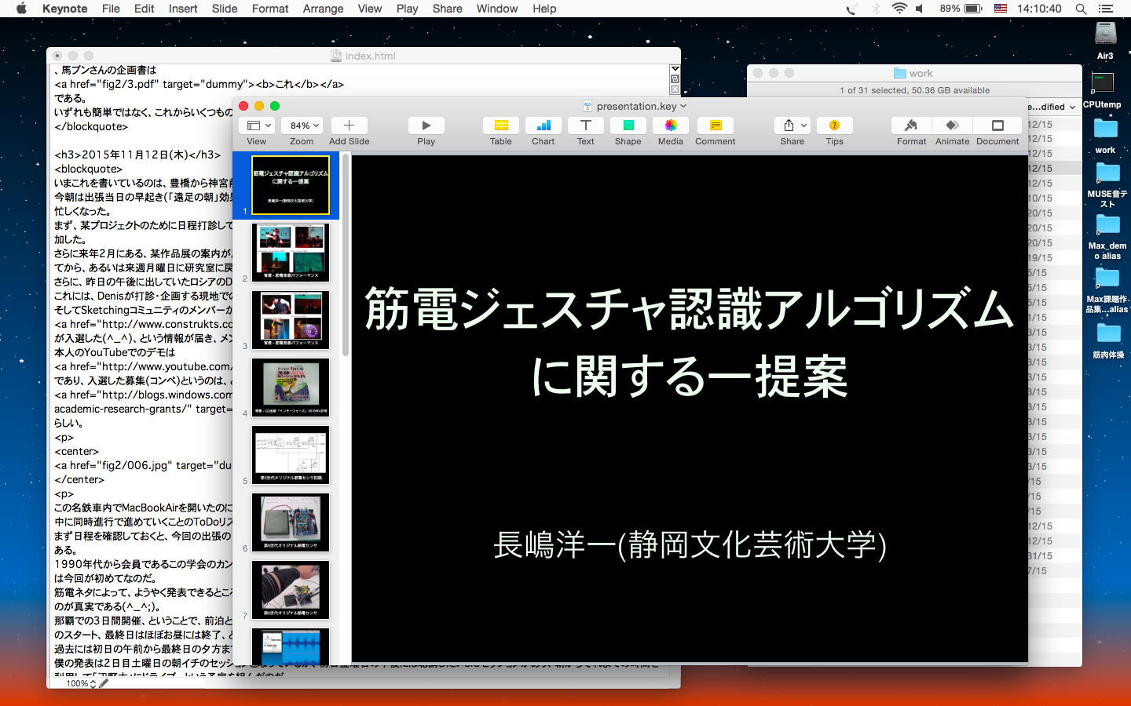The width and height of the screenshot is (1131, 706).
Task: Open the Tips help icon
Action: click(834, 126)
